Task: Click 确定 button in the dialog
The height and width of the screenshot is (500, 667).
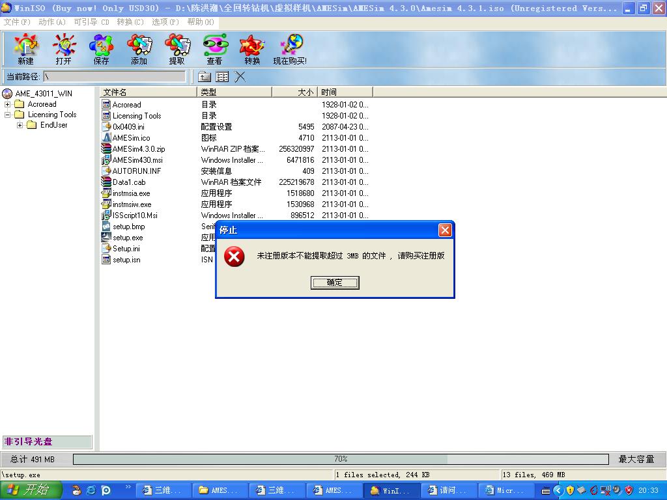Action: pyautogui.click(x=335, y=283)
